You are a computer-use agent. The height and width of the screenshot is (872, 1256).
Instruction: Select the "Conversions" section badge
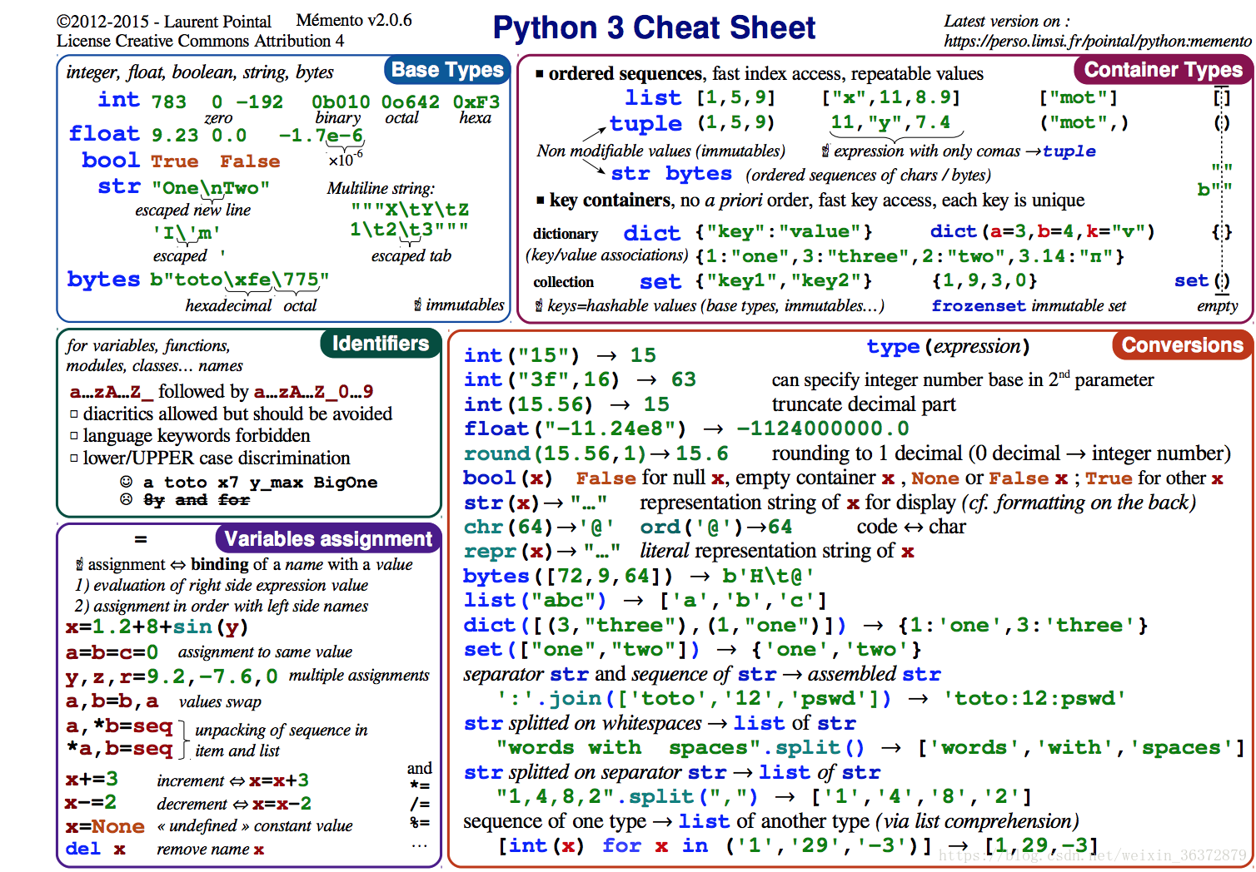pos(1182,345)
